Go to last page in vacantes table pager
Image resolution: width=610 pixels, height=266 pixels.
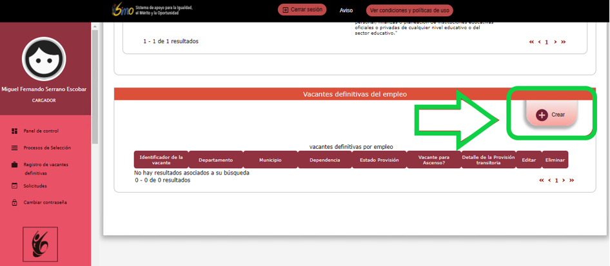click(571, 180)
